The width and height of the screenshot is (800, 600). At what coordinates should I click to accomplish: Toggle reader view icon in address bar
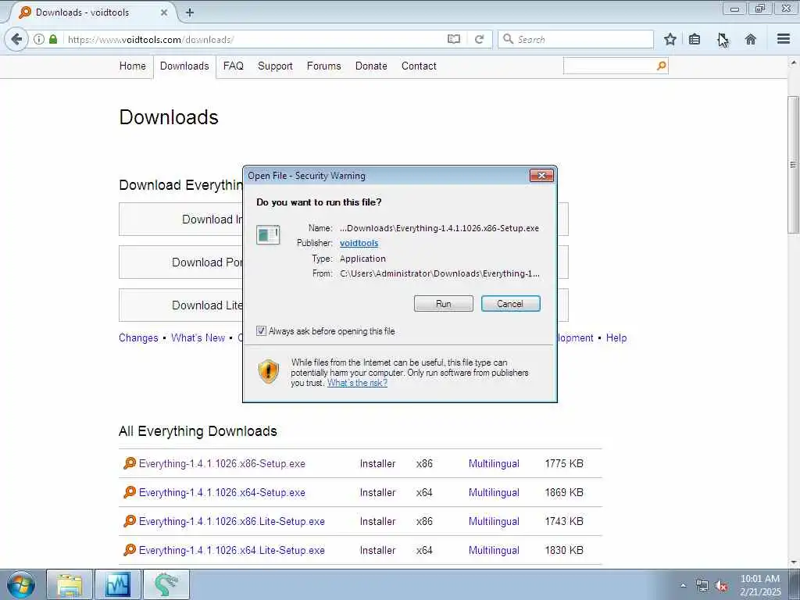coord(454,39)
